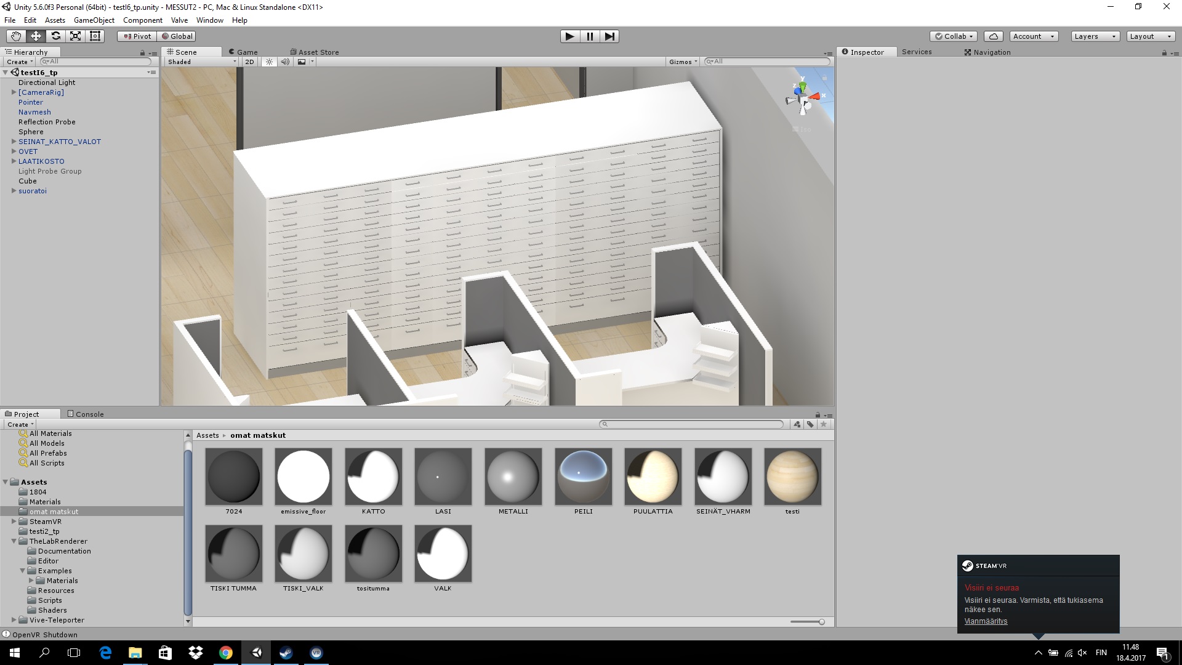Select the Move tool

pyautogui.click(x=36, y=36)
